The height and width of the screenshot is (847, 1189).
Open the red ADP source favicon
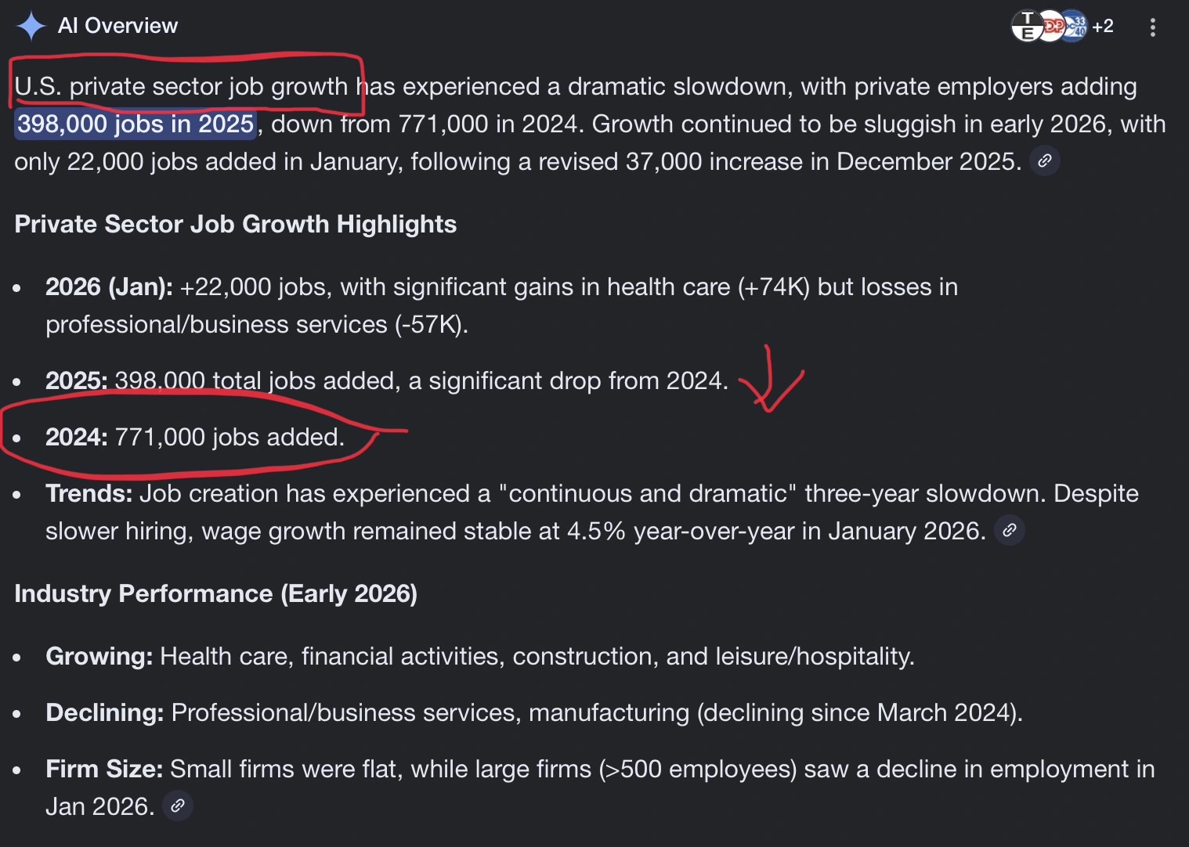(x=1050, y=27)
